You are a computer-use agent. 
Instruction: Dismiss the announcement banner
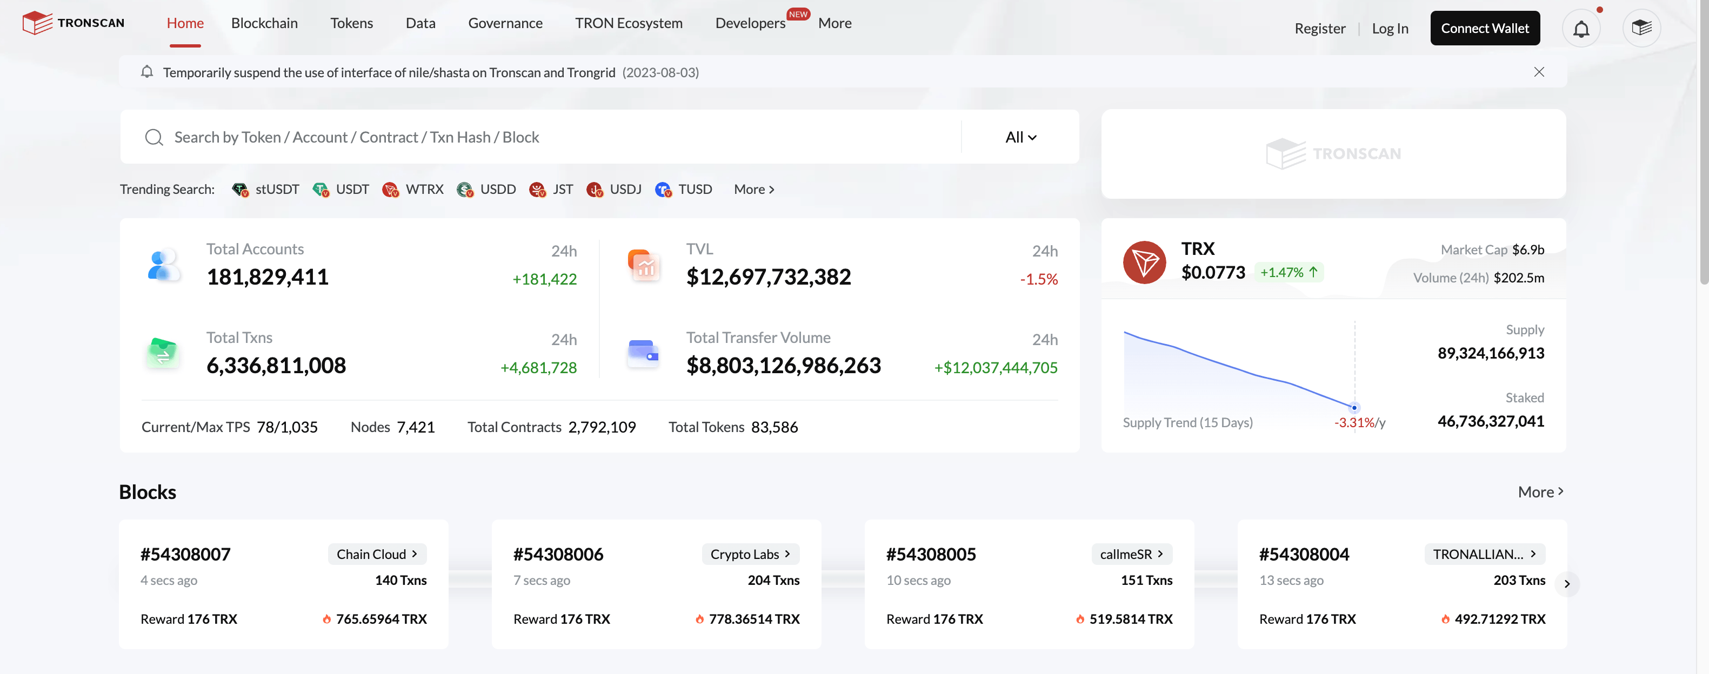(x=1539, y=72)
